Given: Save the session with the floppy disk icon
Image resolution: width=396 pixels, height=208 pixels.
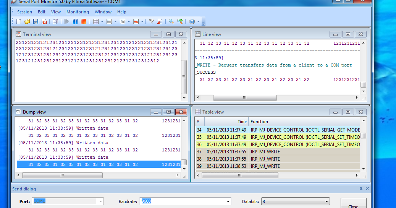Looking at the screenshot, I should pyautogui.click(x=36, y=21).
